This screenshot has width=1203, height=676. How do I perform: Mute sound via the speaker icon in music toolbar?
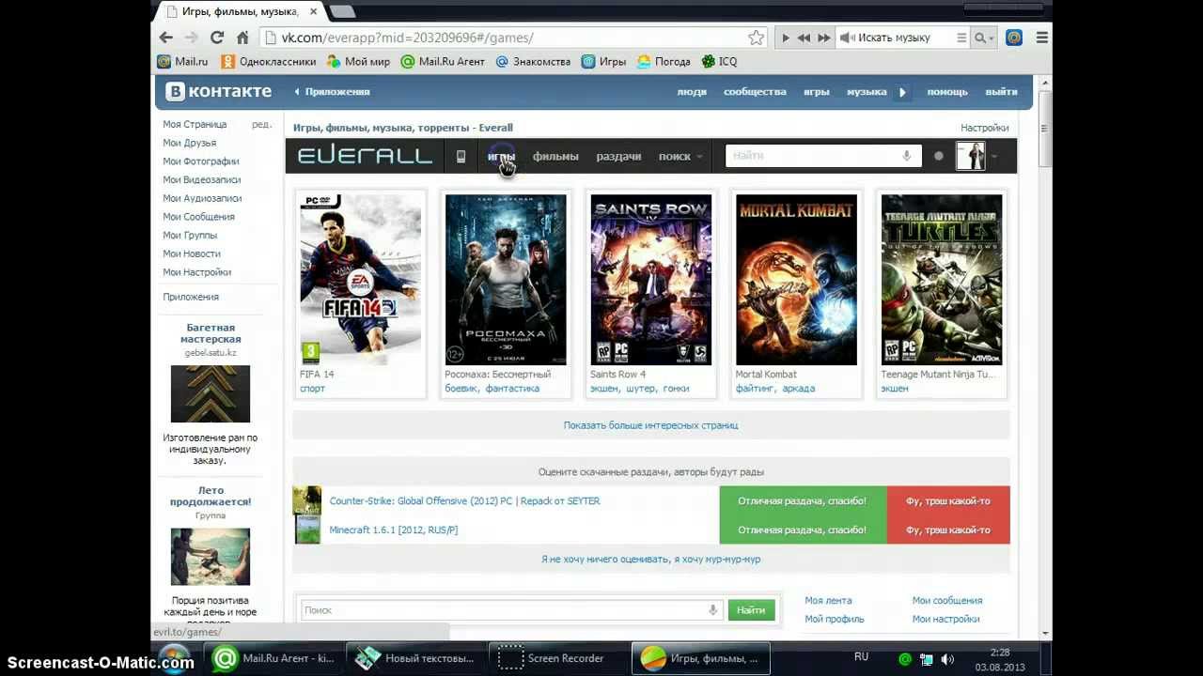(x=846, y=38)
